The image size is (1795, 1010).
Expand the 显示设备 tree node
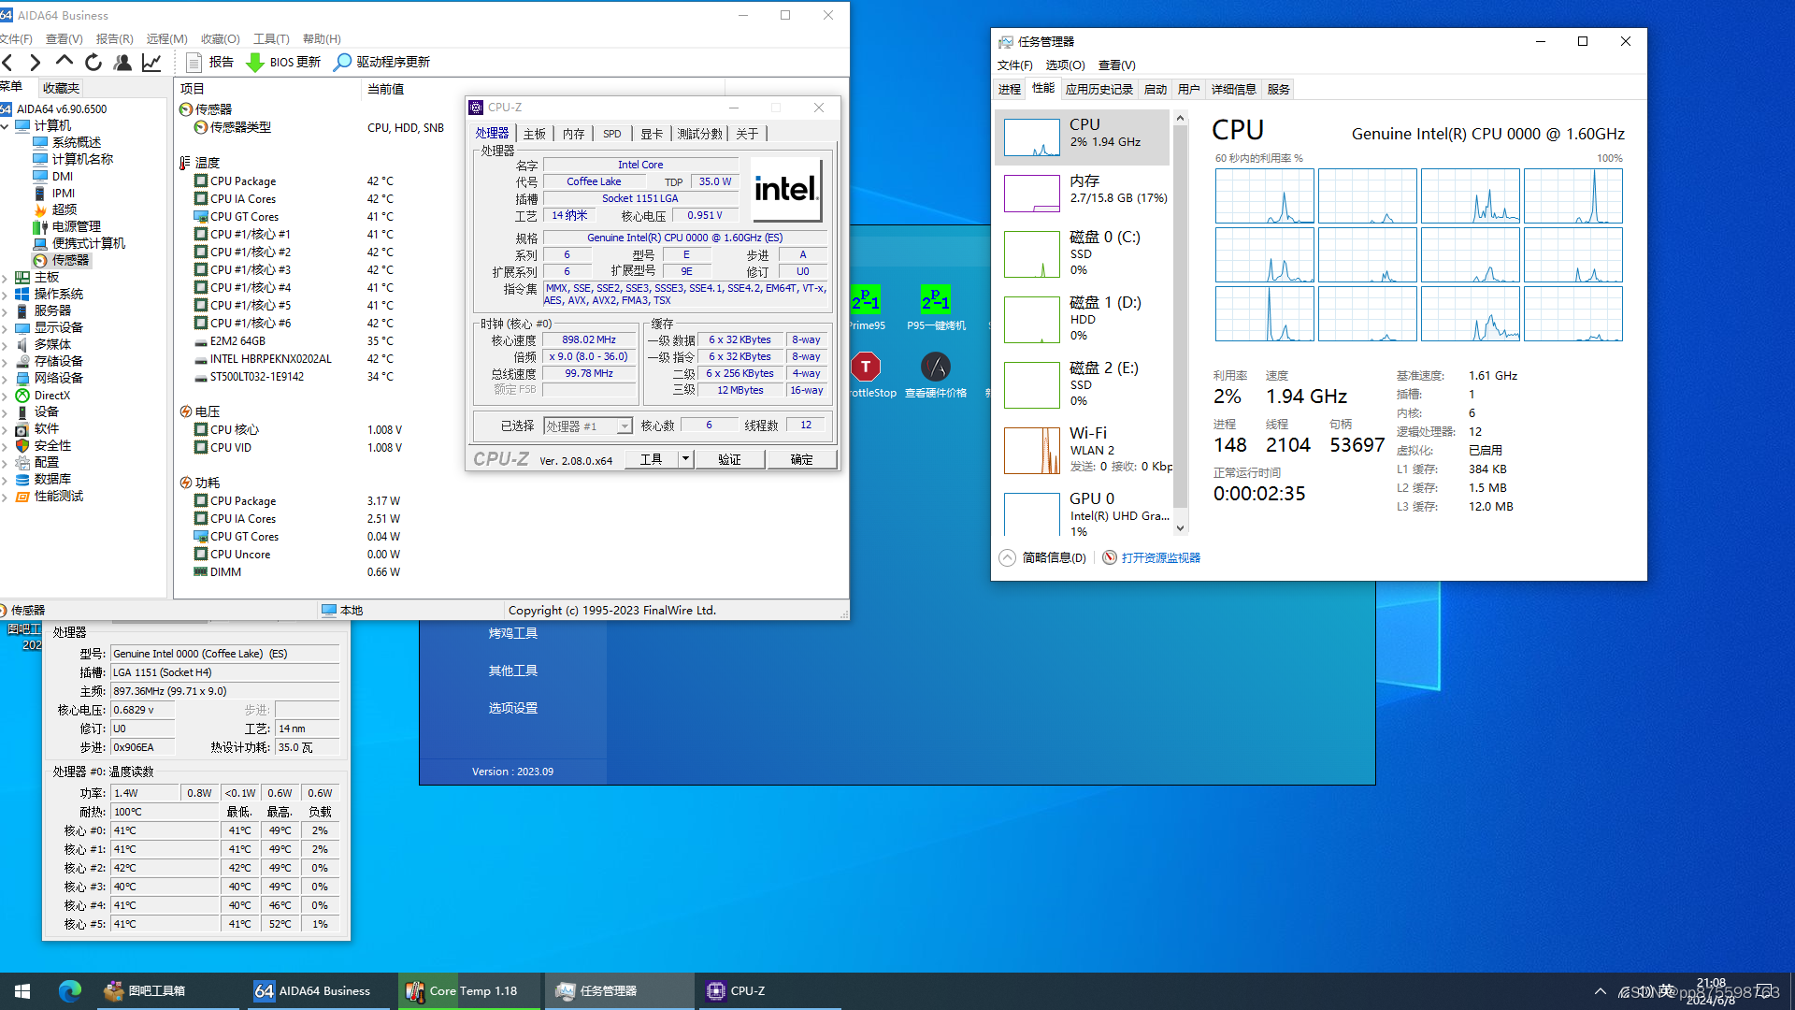6,328
